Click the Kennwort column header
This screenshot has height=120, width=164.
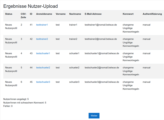pos(128,14)
